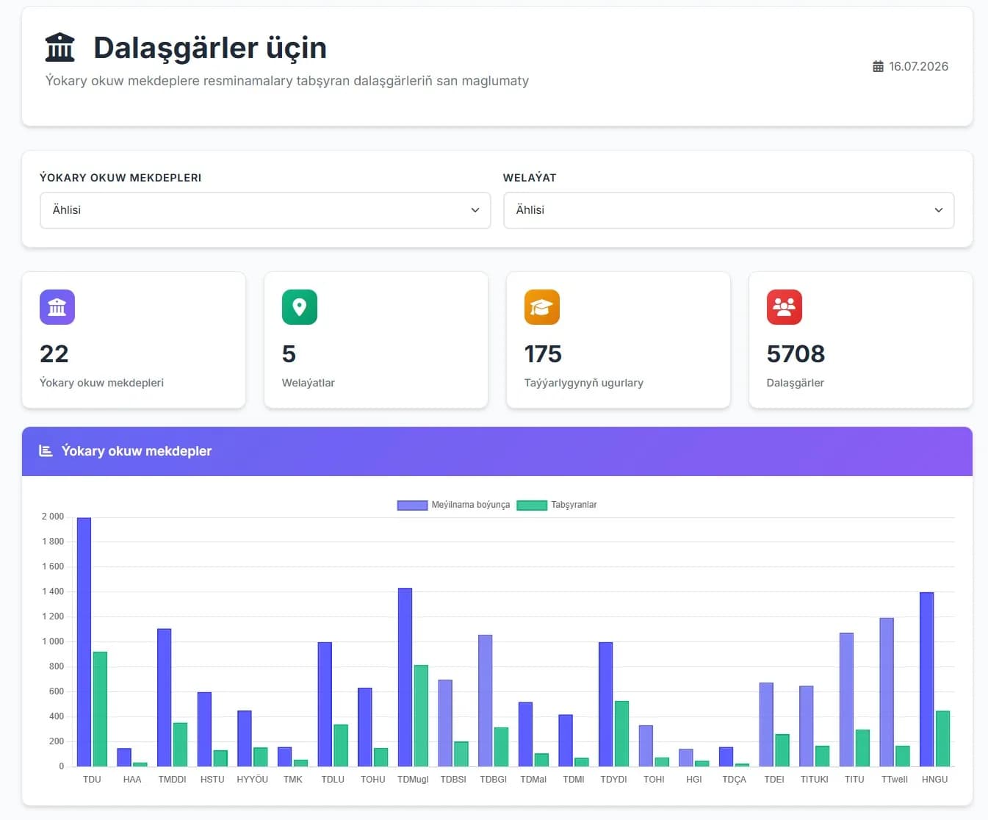
Task: Click the orange graduation cap icon
Action: 542,307
